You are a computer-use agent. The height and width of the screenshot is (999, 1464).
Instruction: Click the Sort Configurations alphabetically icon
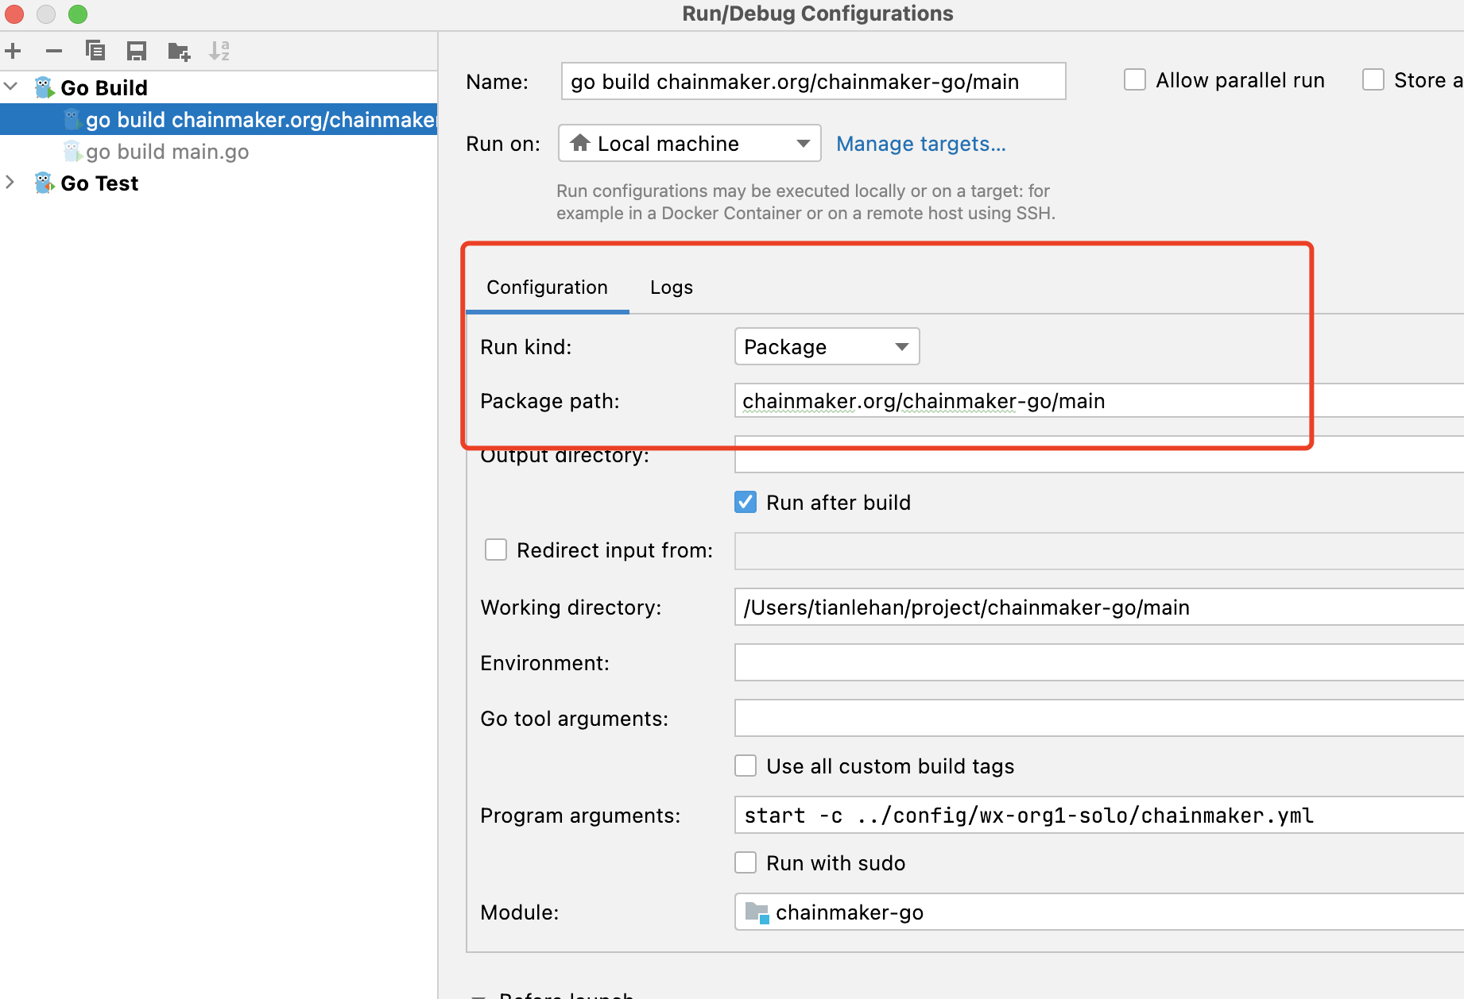219,52
